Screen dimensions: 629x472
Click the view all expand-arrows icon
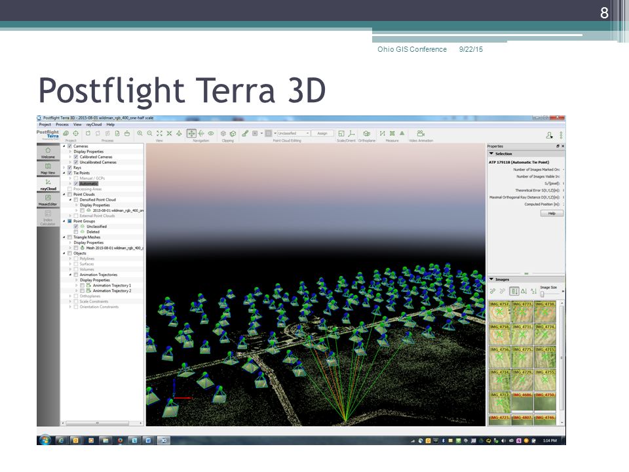[159, 133]
